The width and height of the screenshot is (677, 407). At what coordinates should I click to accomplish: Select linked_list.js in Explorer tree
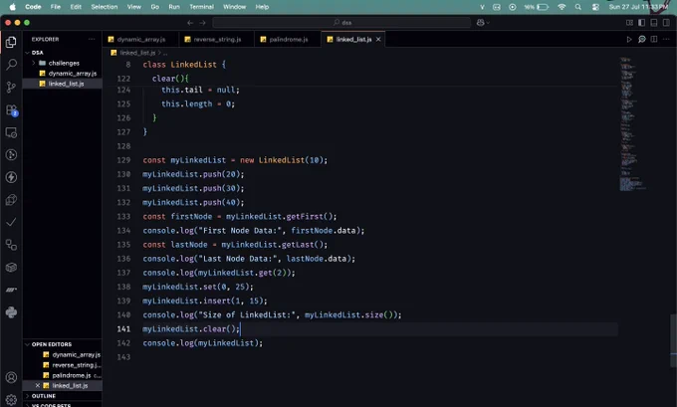[63, 84]
